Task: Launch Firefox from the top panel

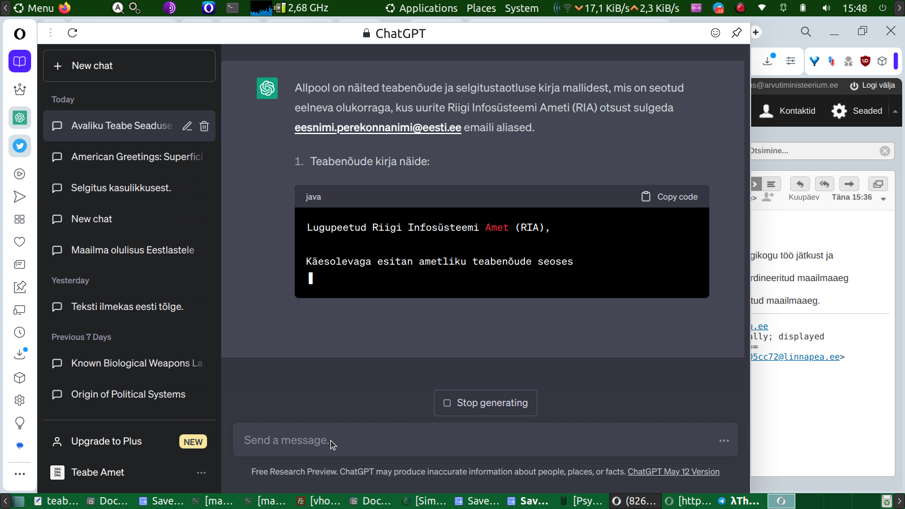Action: coord(64,8)
